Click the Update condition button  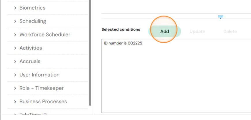coord(197,31)
